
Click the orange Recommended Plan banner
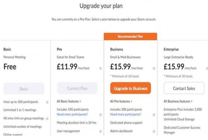click(130, 37)
